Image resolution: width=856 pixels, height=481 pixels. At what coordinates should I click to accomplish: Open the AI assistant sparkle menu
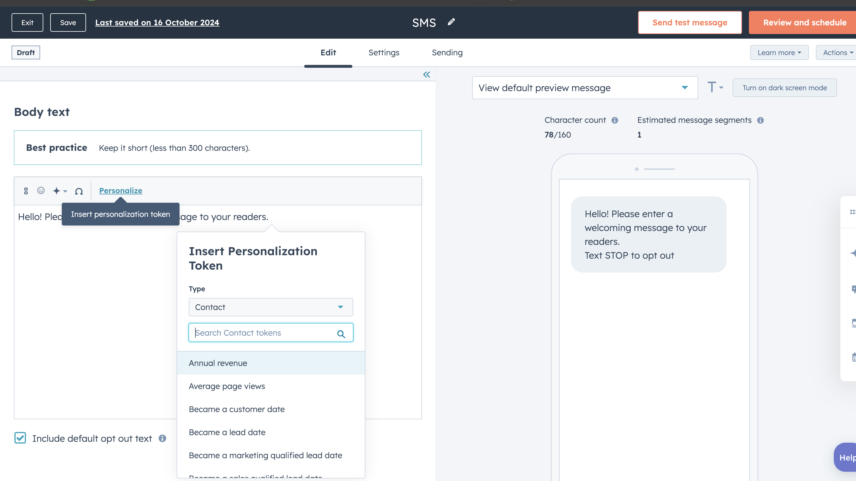click(x=60, y=191)
